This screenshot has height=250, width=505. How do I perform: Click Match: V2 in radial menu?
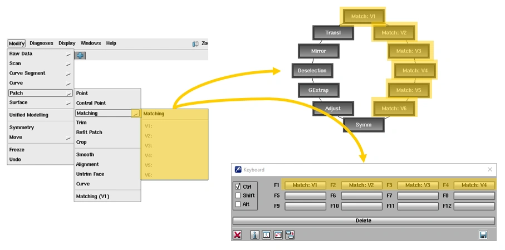click(x=394, y=32)
